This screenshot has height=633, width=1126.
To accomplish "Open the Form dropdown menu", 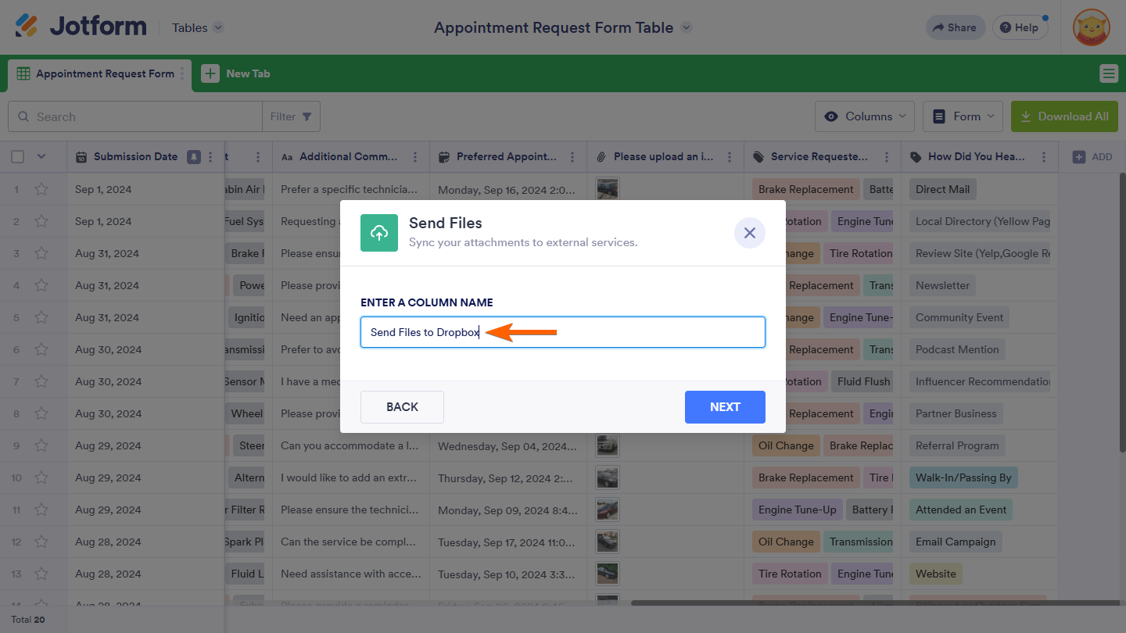I will coord(963,116).
